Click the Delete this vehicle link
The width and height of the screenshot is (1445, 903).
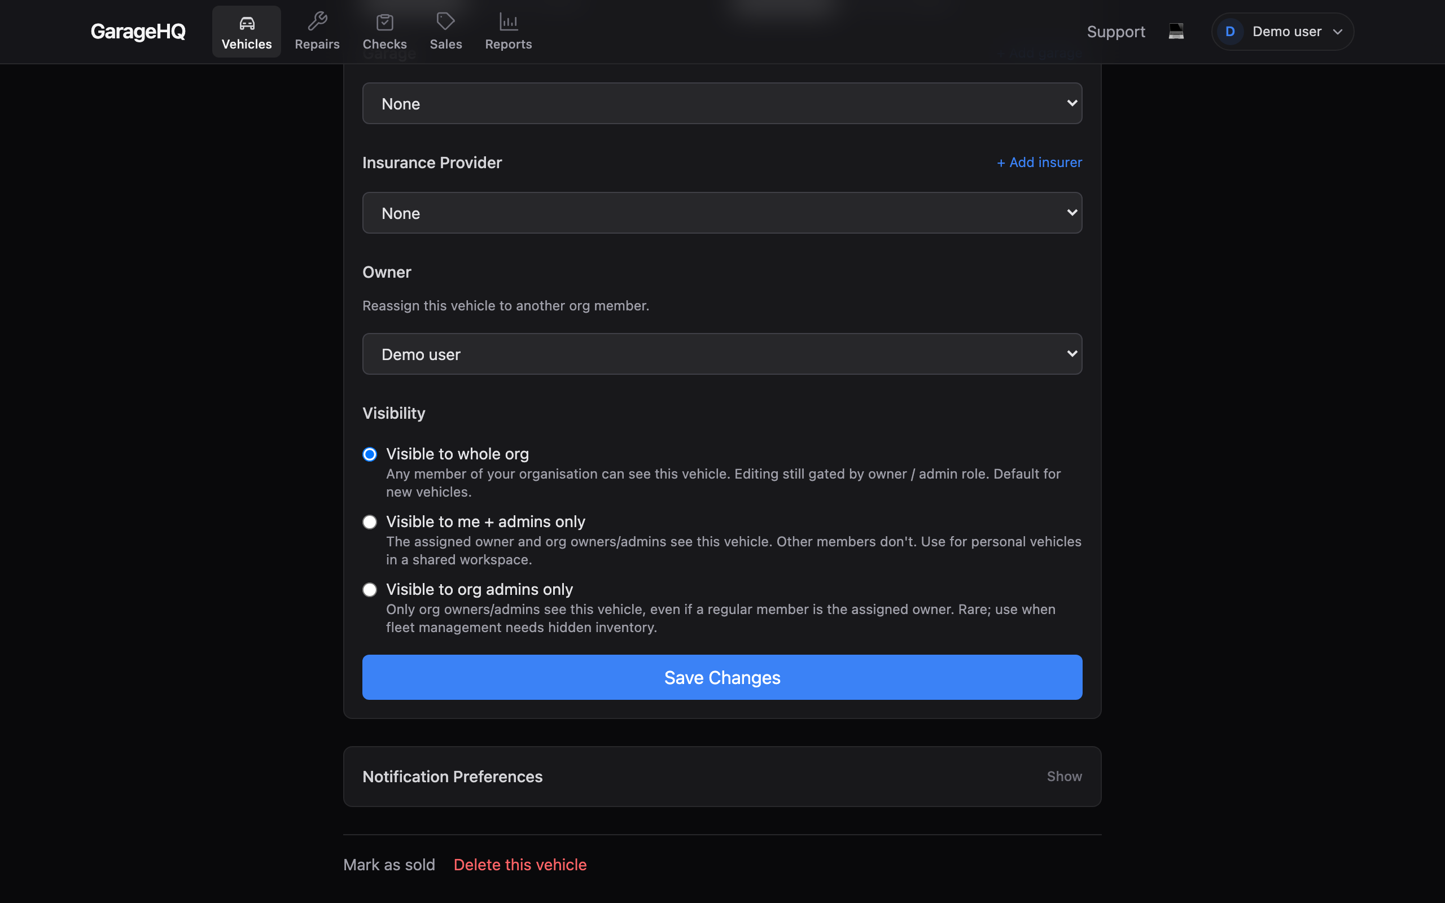coord(520,865)
